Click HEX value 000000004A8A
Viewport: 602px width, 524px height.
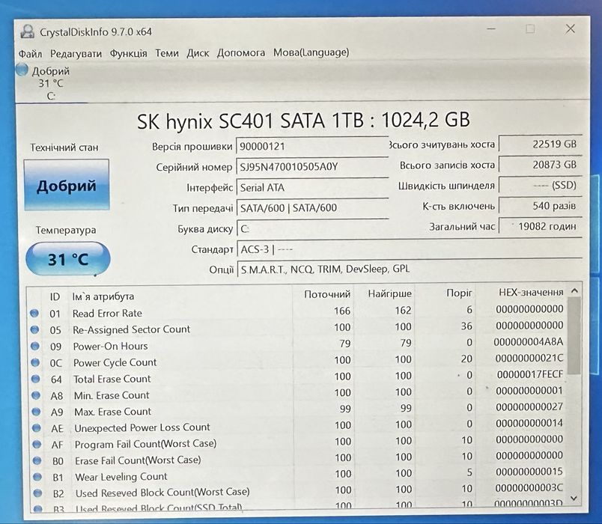(529, 341)
